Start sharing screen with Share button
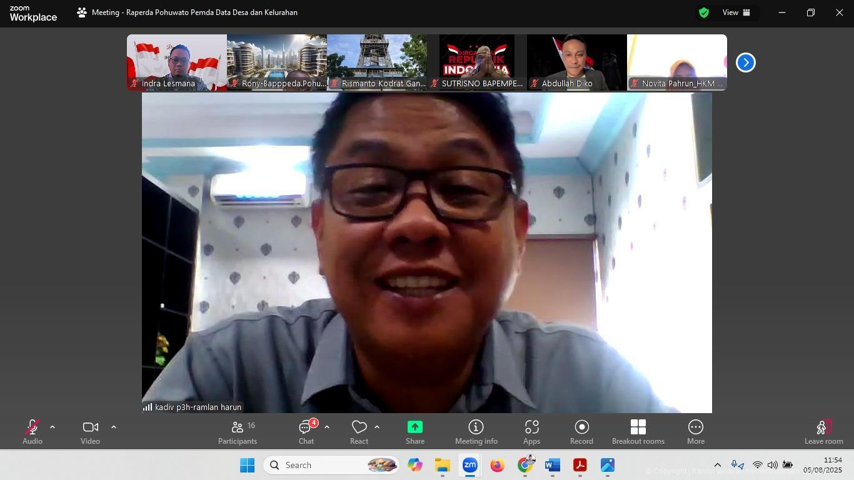The height and width of the screenshot is (480, 854). (x=414, y=432)
